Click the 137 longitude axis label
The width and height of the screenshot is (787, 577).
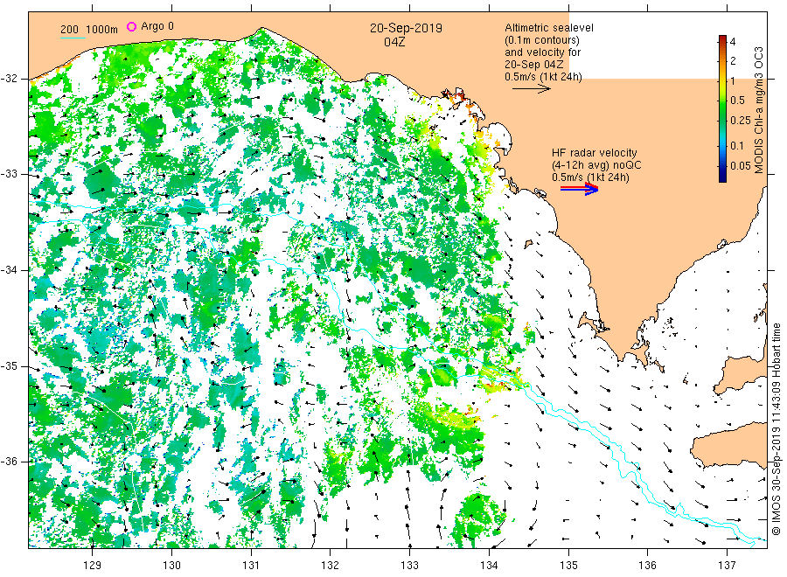point(727,566)
